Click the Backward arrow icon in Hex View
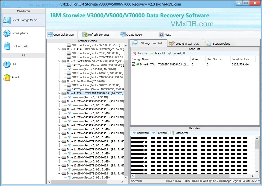262x186 pixels. point(134,133)
